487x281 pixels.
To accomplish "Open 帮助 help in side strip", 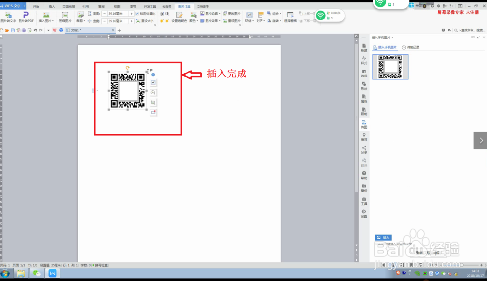I will [x=364, y=175].
